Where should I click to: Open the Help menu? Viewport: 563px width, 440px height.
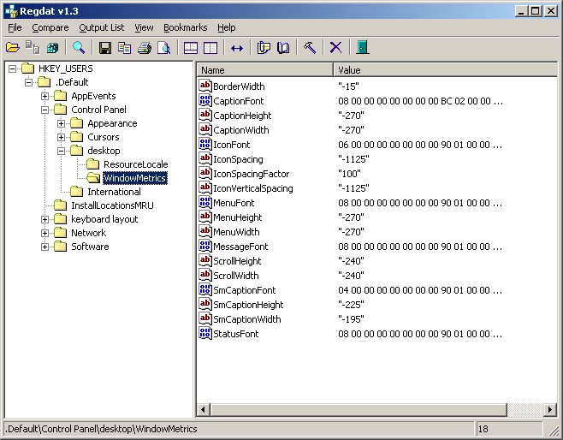[x=227, y=27]
